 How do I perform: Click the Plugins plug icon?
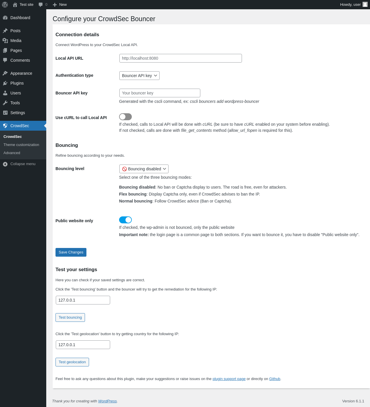(x=5, y=83)
